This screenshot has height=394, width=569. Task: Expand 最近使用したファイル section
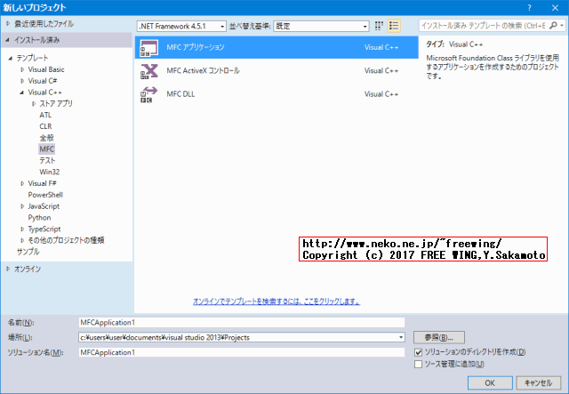coord(8,24)
